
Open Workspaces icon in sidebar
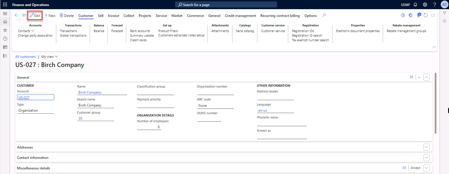(x=5, y=47)
